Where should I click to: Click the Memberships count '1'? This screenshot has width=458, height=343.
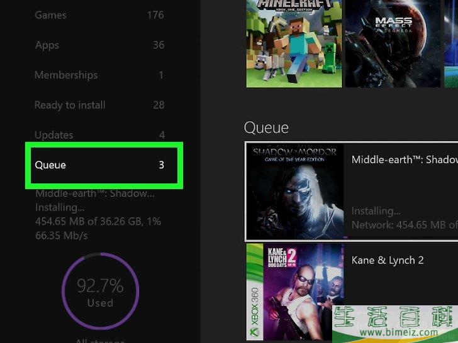(x=161, y=75)
